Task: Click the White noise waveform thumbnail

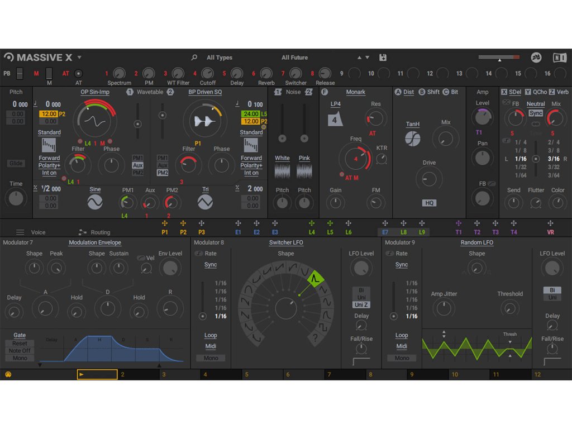Action: (x=282, y=171)
